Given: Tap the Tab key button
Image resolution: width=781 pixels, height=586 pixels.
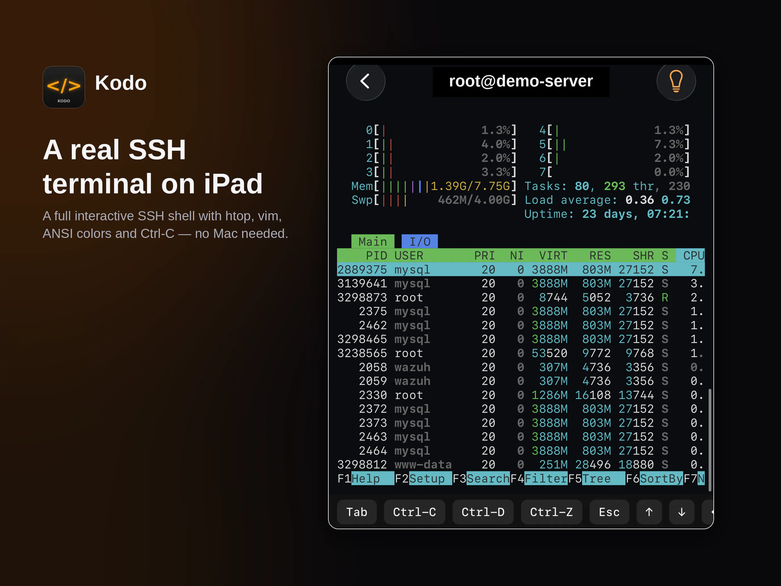Looking at the screenshot, I should point(357,512).
